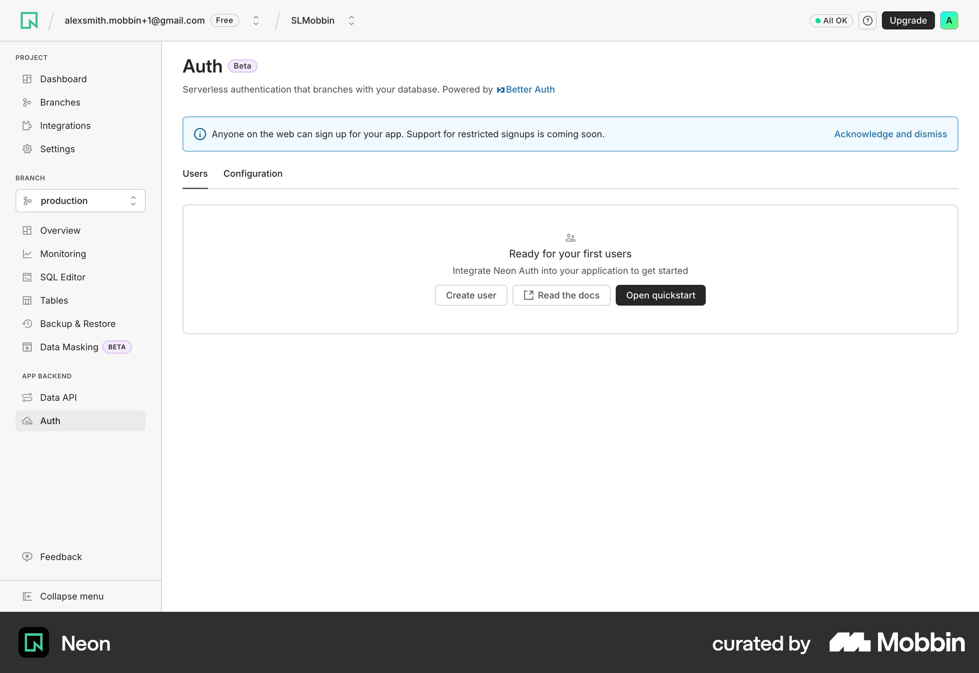
Task: Click the Collapse menu icon
Action: coord(27,597)
